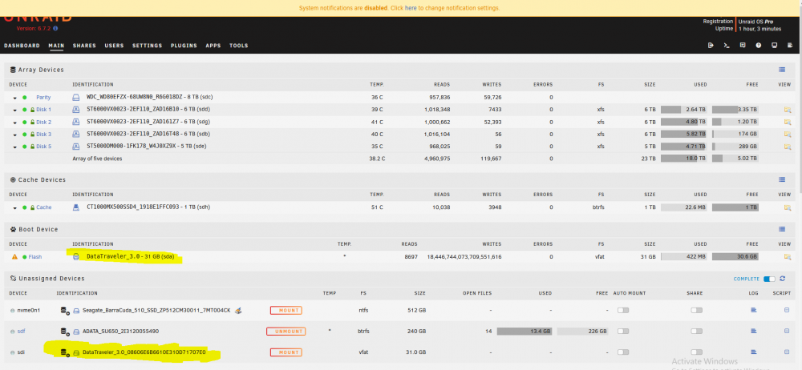The height and width of the screenshot is (370, 802).
Task: Click 'here' link in notification banner
Action: [x=411, y=8]
